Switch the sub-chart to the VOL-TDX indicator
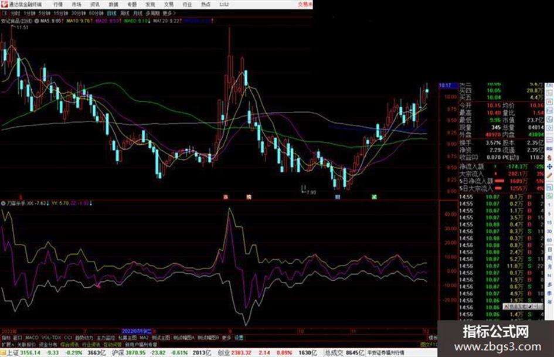This screenshot has width=554, height=357. click(x=52, y=338)
